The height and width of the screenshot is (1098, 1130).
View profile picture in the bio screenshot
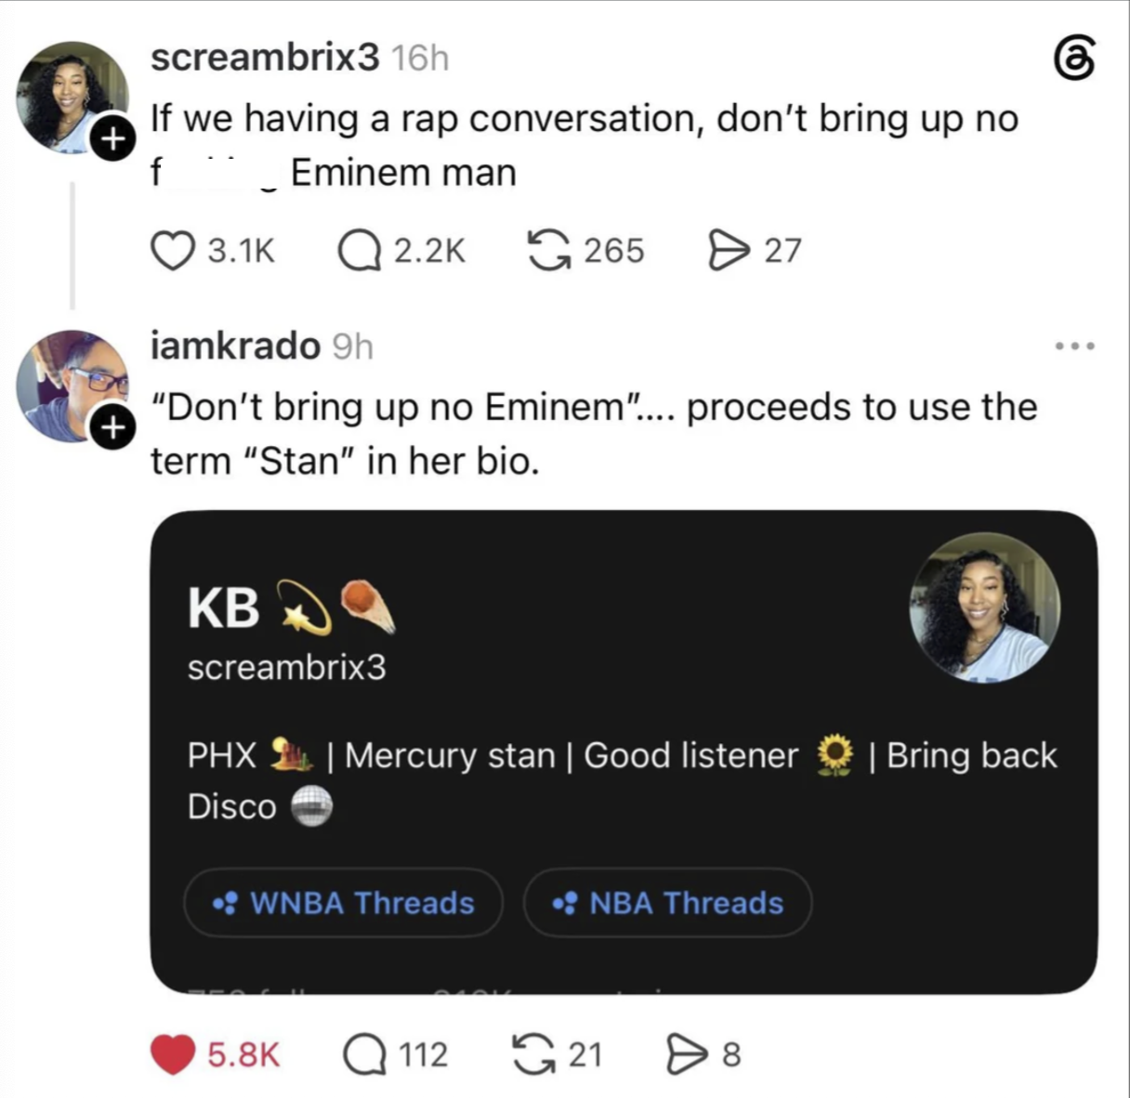tap(985, 608)
